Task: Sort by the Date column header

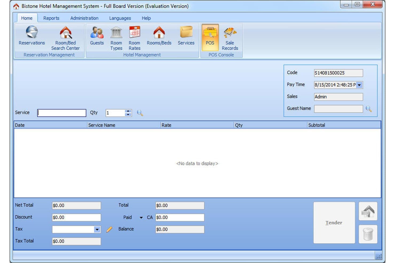Action: (51, 125)
